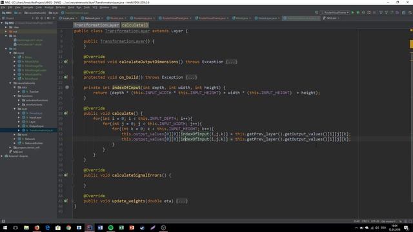Expand folded body of update_weights method
Screen dimensions: 413x232
[182, 201]
